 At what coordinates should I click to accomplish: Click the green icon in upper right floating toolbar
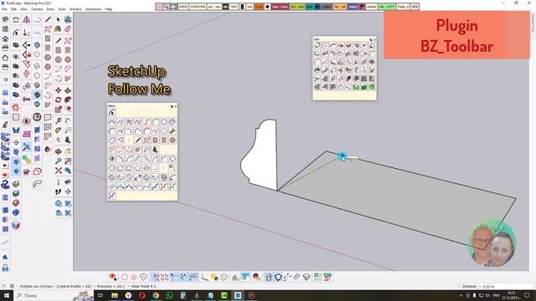pyautogui.click(x=363, y=87)
